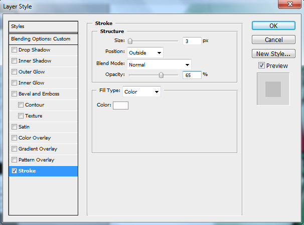Uncheck the Stroke checkbox

pos(14,171)
